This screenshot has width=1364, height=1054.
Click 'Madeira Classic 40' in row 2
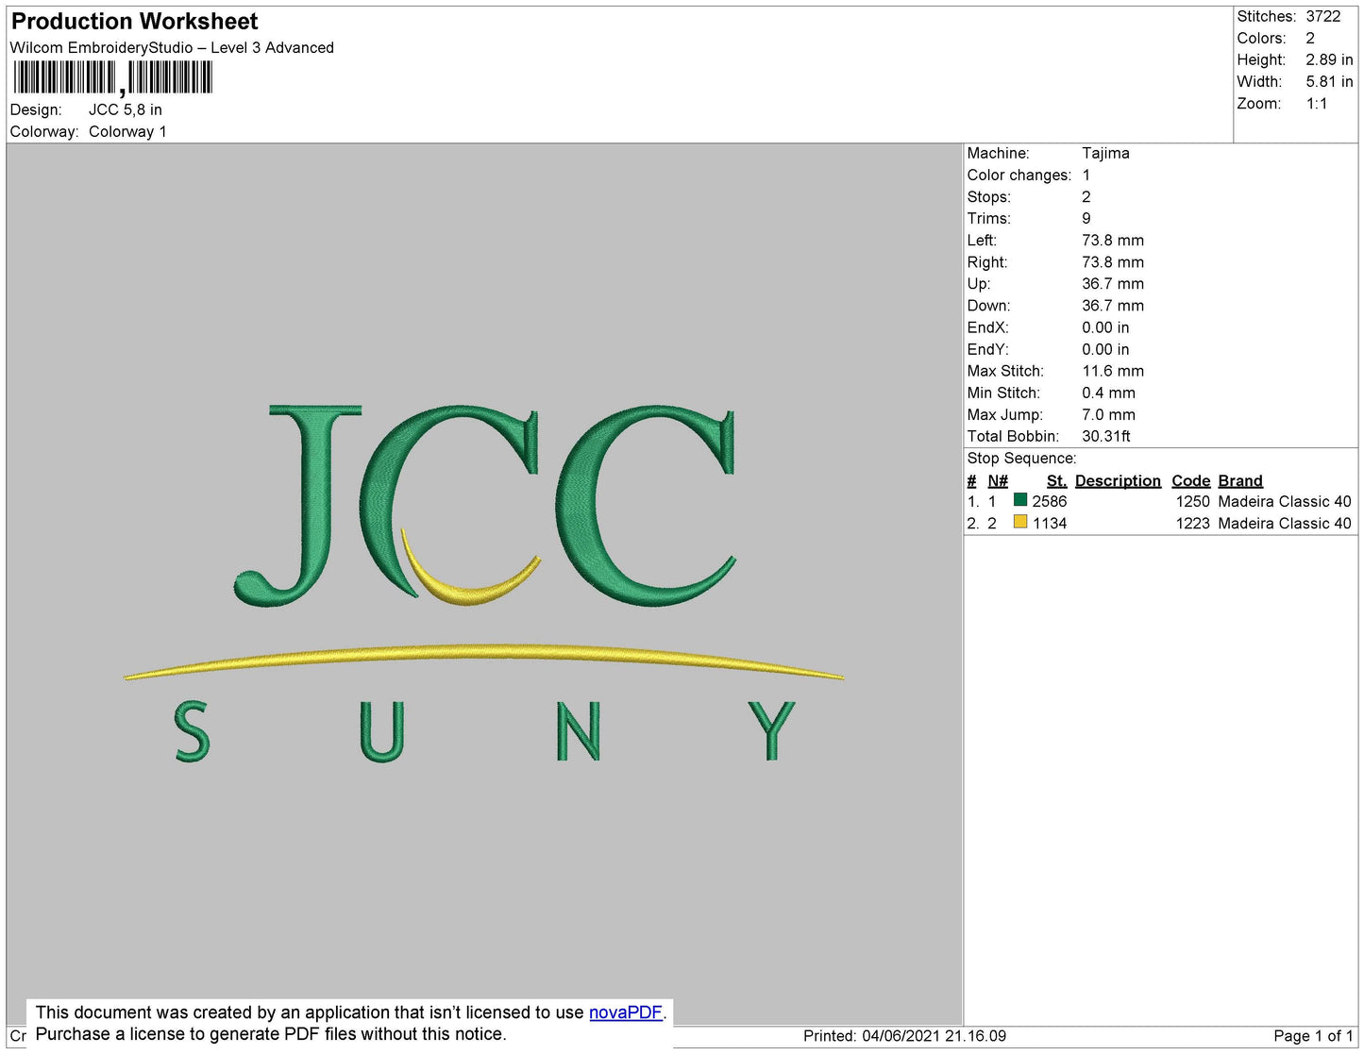point(1285,523)
